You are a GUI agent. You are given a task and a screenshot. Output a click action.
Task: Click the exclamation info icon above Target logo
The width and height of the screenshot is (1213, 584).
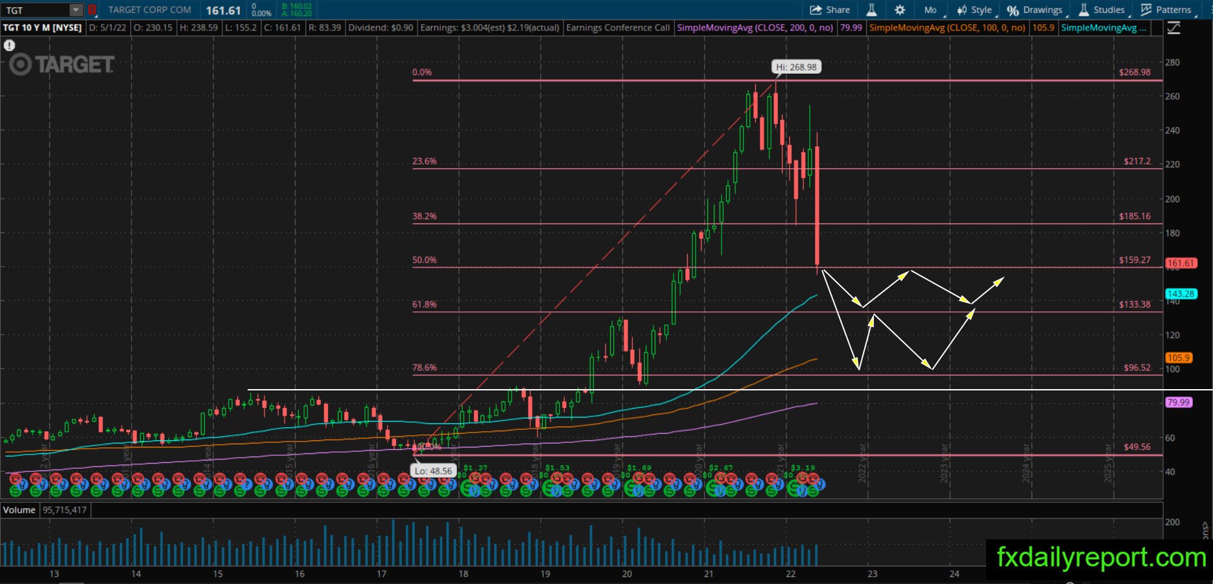(x=9, y=45)
